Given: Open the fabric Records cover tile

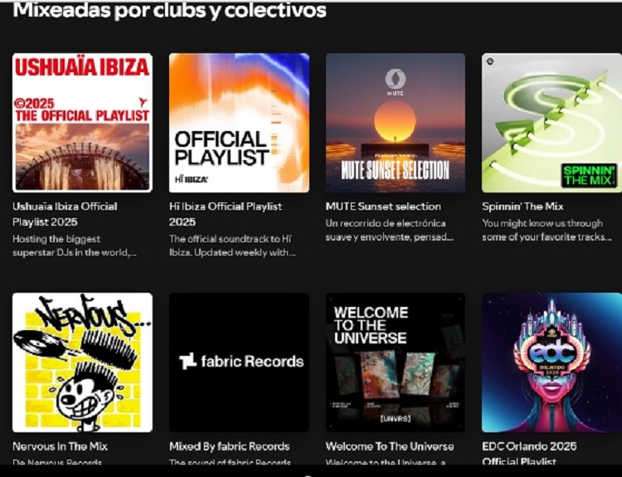Looking at the screenshot, I should pos(239,363).
